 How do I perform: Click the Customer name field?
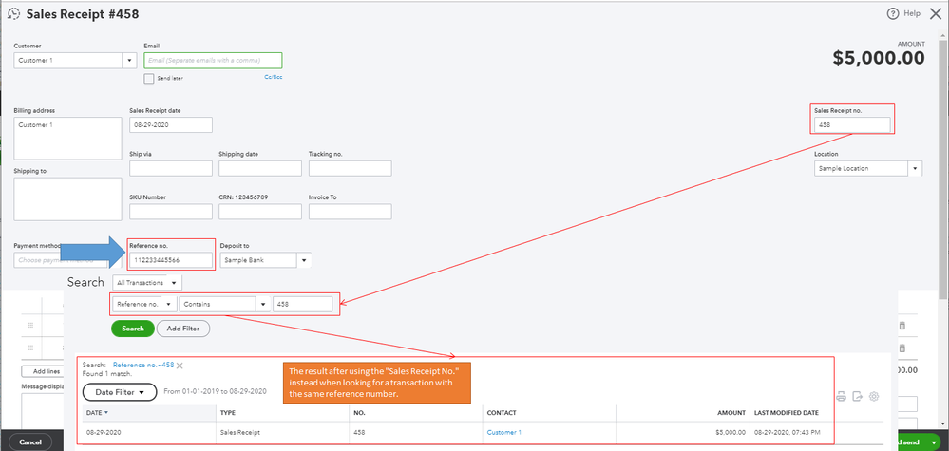pyautogui.click(x=68, y=61)
